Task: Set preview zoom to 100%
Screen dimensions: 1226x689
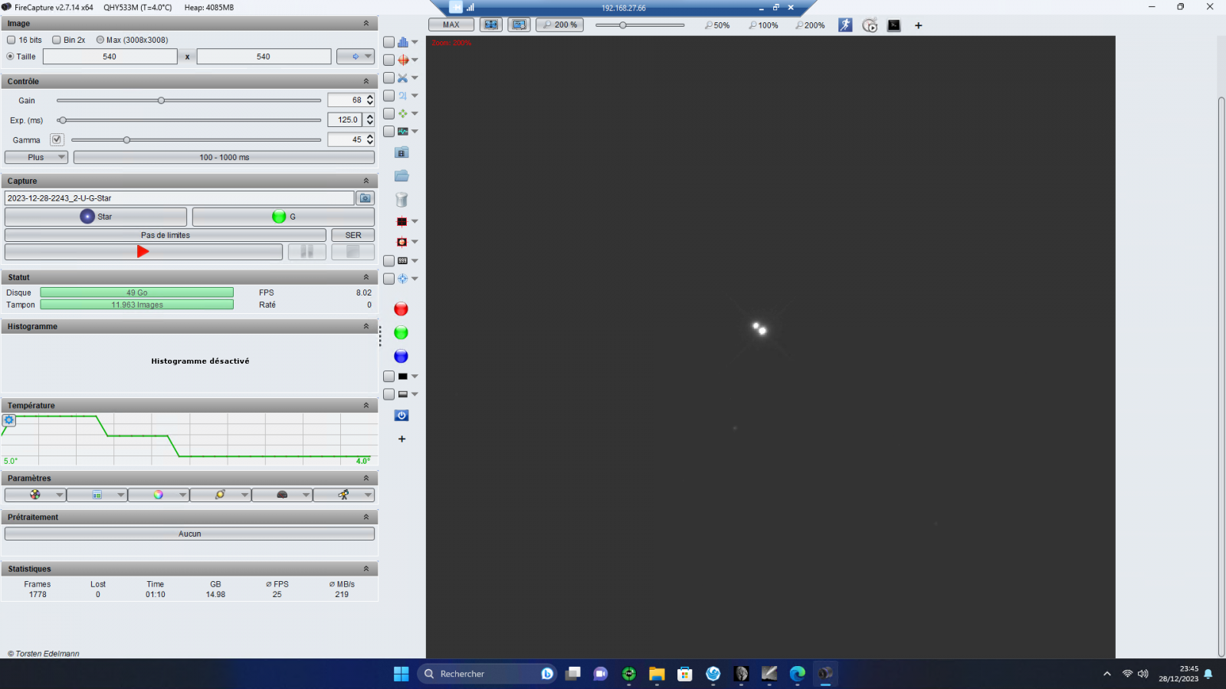Action: click(x=763, y=25)
